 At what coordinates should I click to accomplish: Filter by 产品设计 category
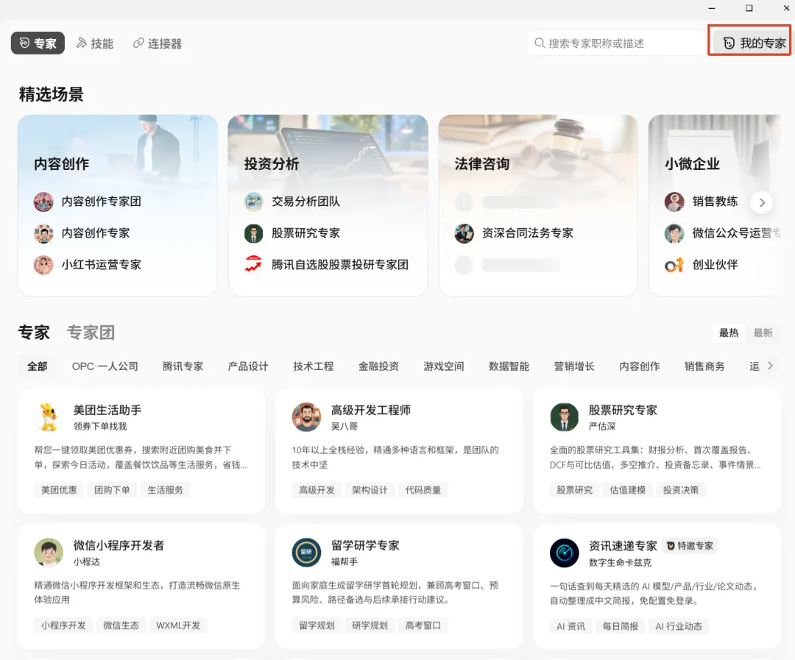coord(248,366)
